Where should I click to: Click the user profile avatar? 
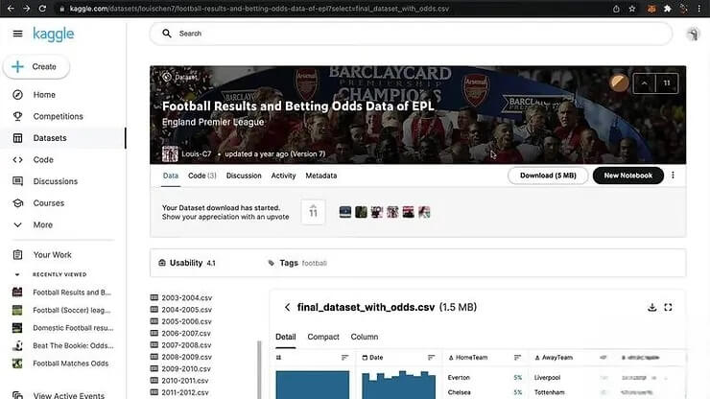(x=694, y=34)
